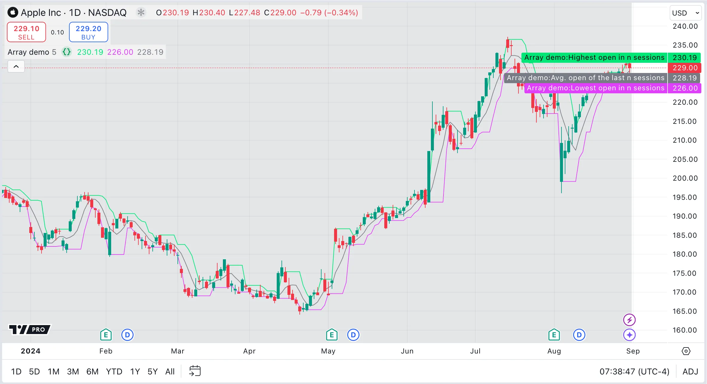Open chart settings hexagon icon near Sep
The image size is (707, 384).
686,351
